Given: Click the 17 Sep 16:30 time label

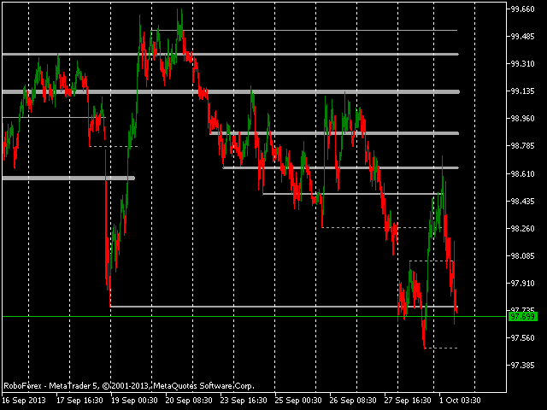Looking at the screenshot, I should pyautogui.click(x=79, y=401).
